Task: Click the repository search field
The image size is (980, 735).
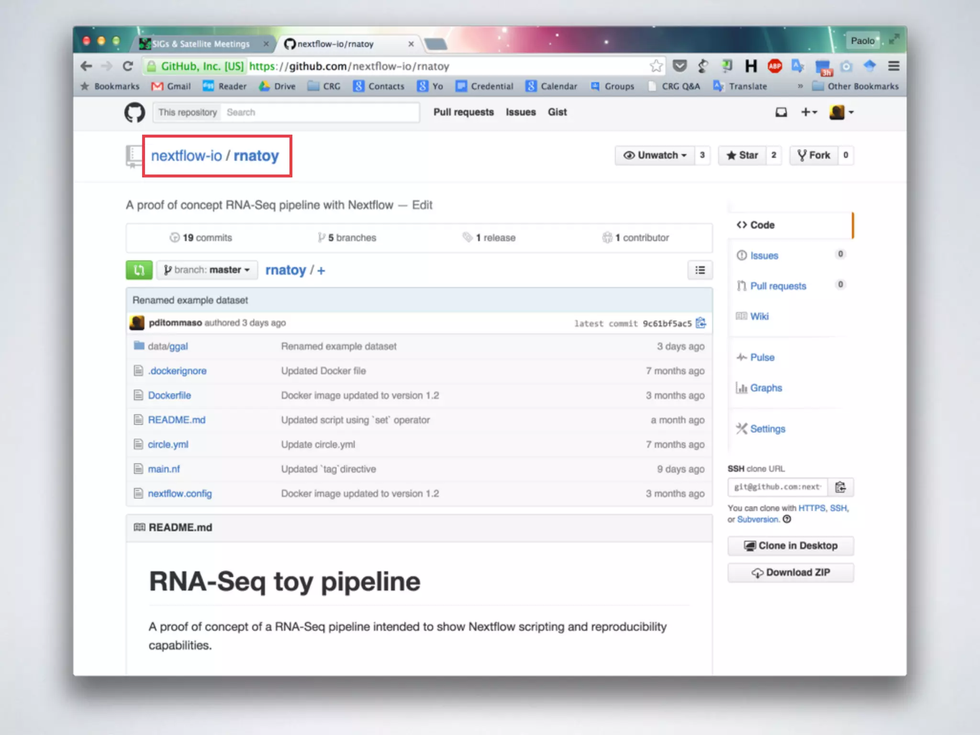Action: [320, 112]
